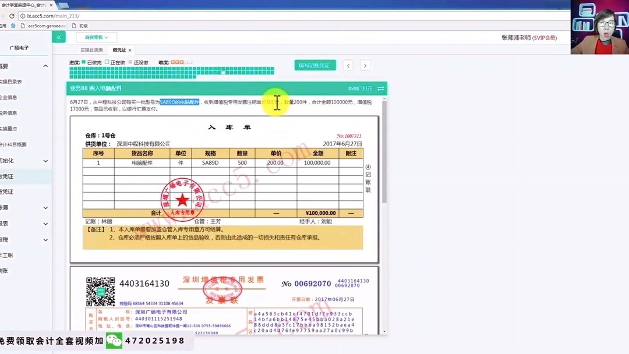Click the next-exercise arrow › icon
629x354 pixels.
[x=365, y=66]
